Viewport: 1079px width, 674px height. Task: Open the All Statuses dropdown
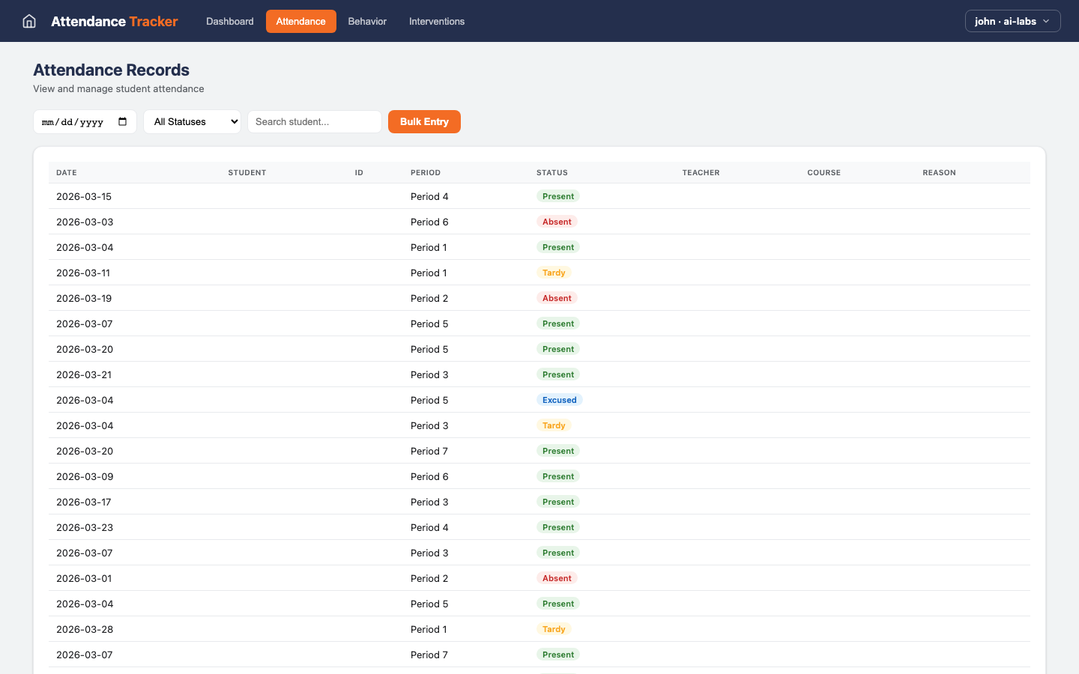[192, 121]
